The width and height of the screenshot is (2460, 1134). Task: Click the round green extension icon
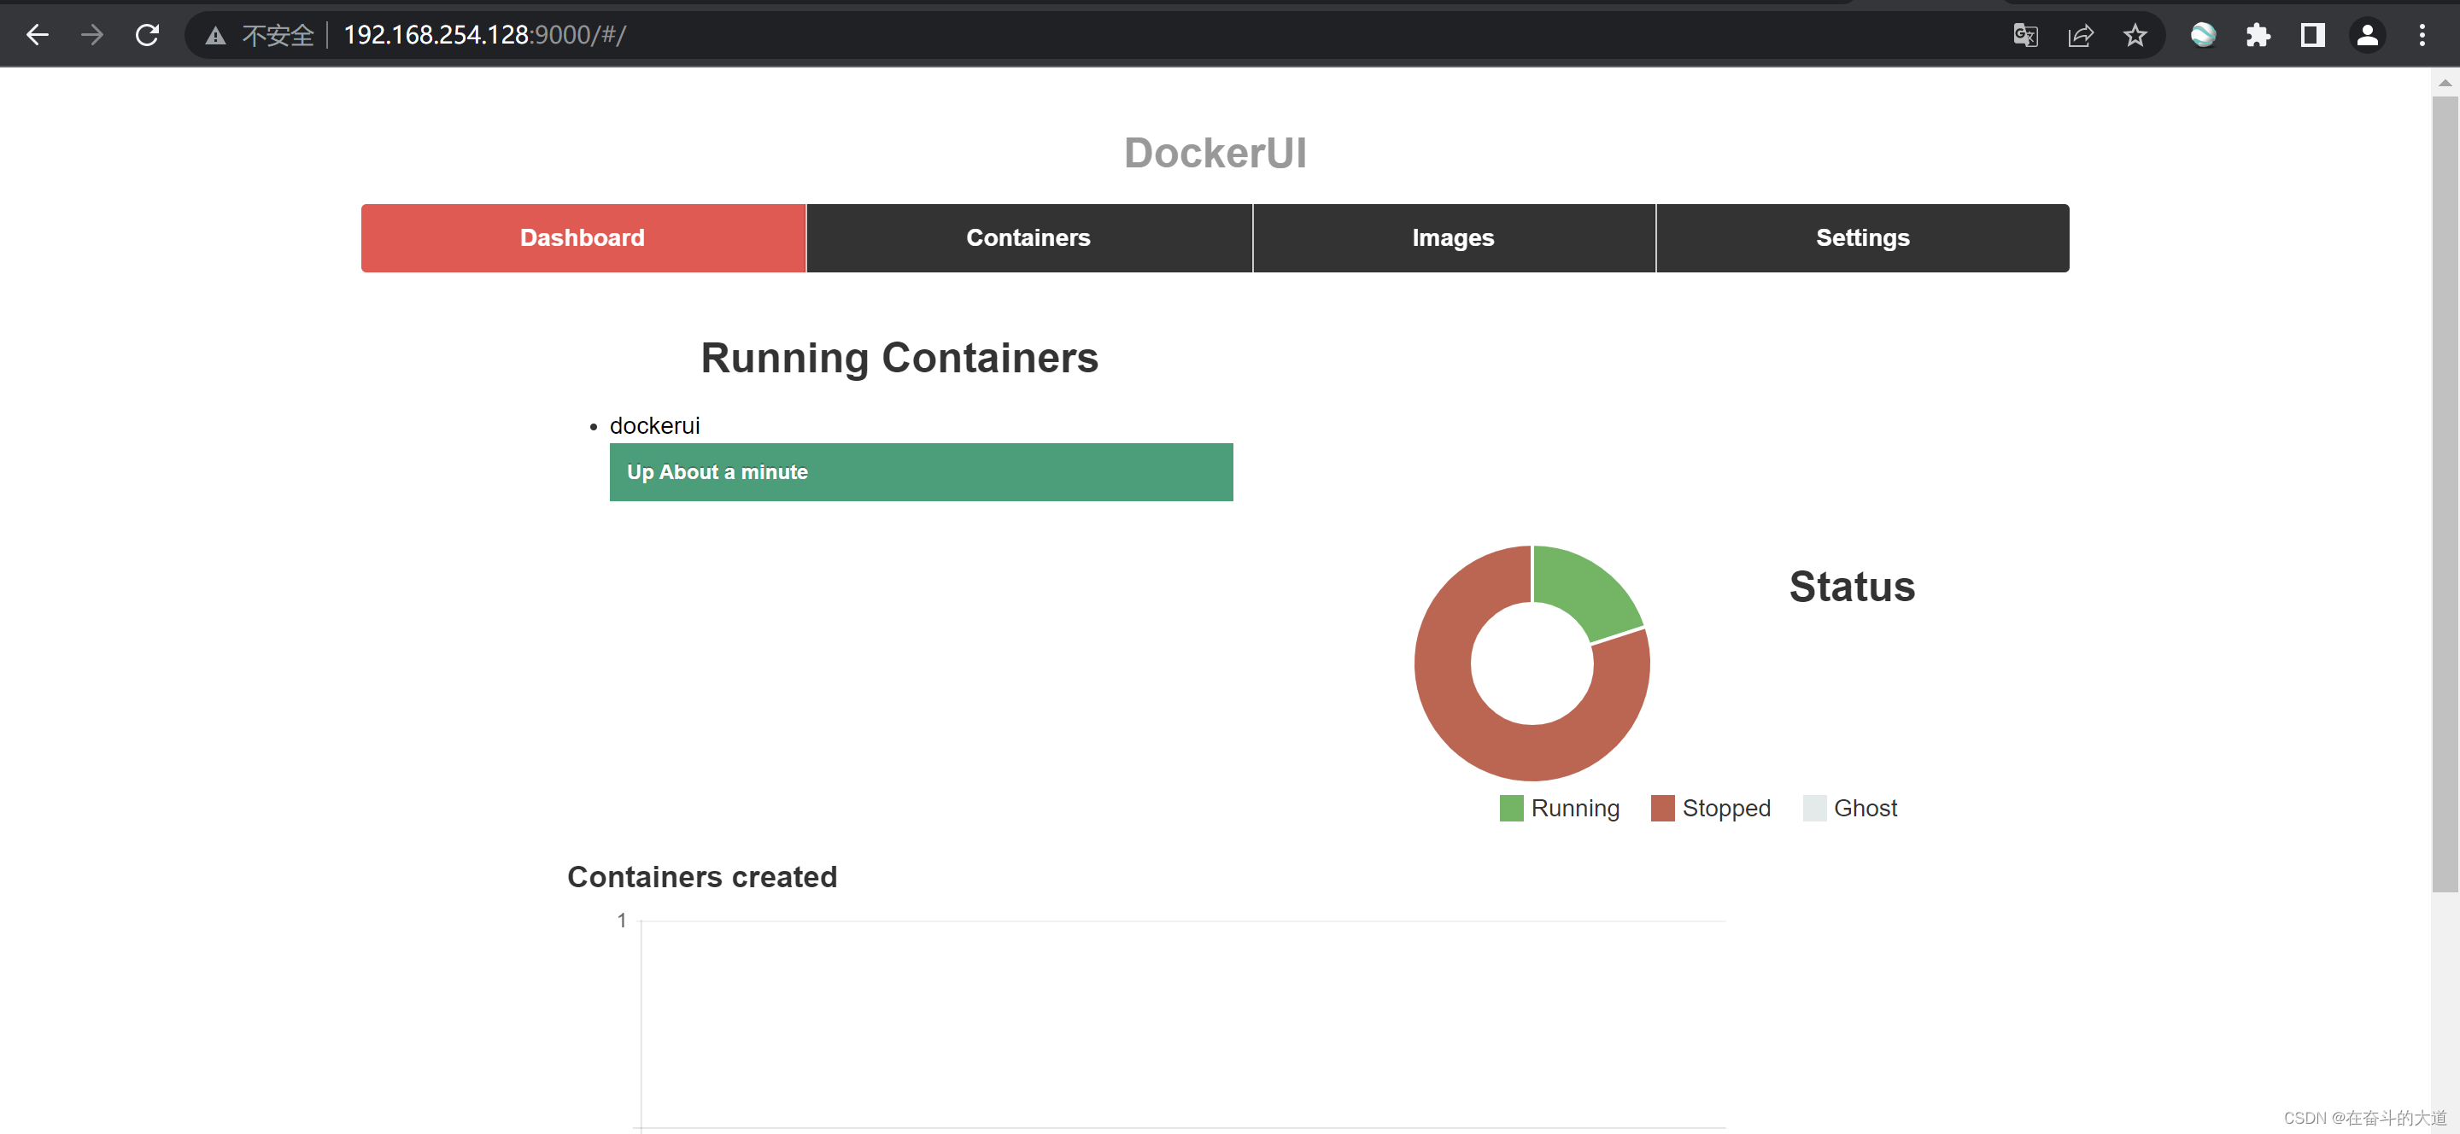click(2202, 35)
